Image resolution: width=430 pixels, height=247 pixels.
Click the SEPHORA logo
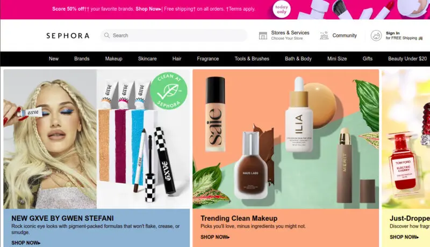[x=68, y=35]
